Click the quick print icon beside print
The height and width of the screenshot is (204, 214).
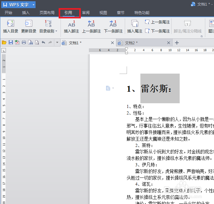tap(30, 42)
